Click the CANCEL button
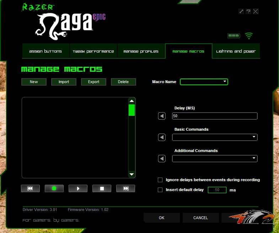This screenshot has height=233, width=279. click(200, 218)
